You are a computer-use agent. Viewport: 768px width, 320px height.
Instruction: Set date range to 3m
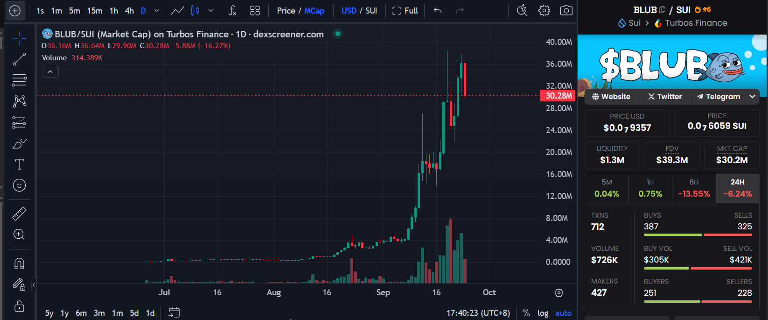tap(99, 313)
